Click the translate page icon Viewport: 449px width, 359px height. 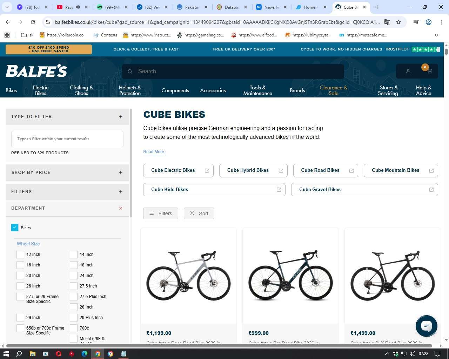pos(387,22)
